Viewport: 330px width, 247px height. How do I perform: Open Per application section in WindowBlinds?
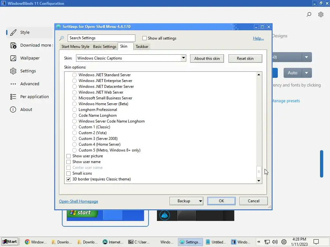pyautogui.click(x=29, y=96)
